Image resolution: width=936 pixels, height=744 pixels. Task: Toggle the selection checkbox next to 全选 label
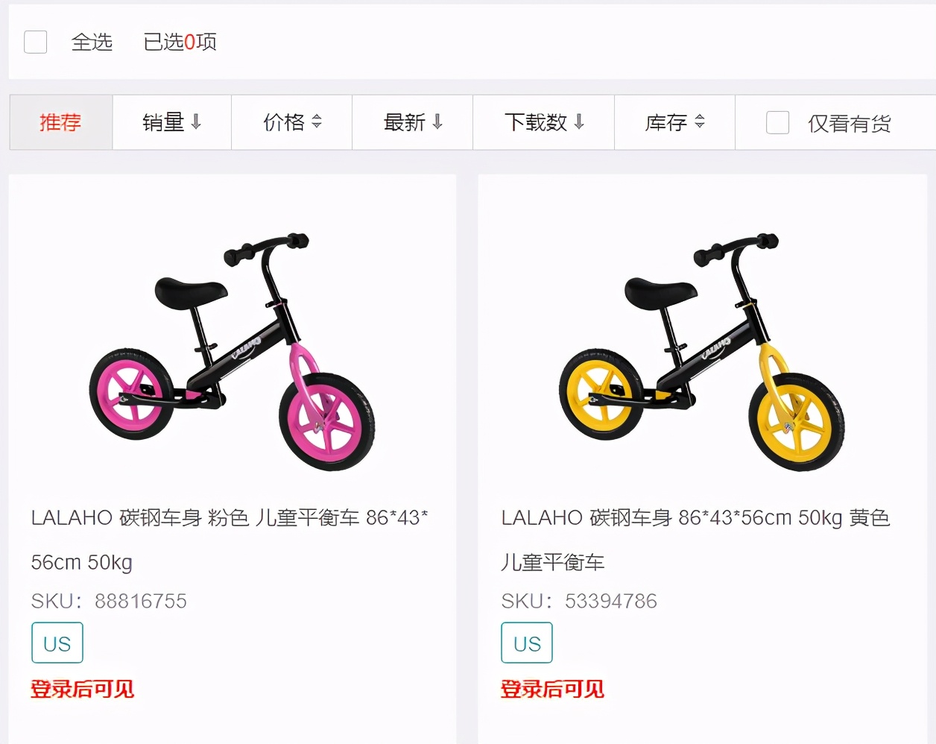35,42
